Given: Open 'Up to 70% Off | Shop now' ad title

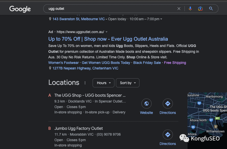Looking at the screenshot, I should (x=108, y=39).
